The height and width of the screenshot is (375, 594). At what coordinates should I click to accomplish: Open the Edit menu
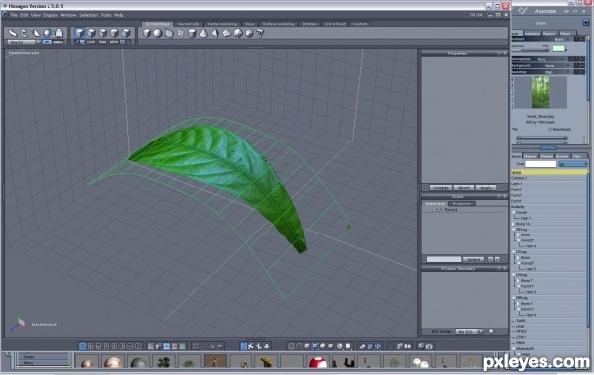tap(24, 15)
